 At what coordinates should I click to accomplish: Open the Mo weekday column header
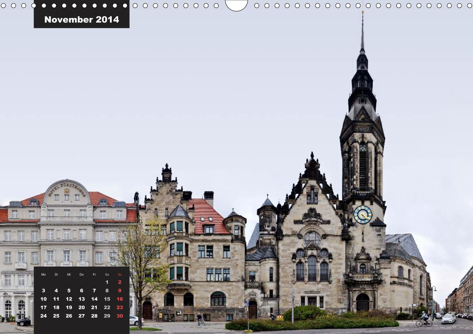point(43,274)
